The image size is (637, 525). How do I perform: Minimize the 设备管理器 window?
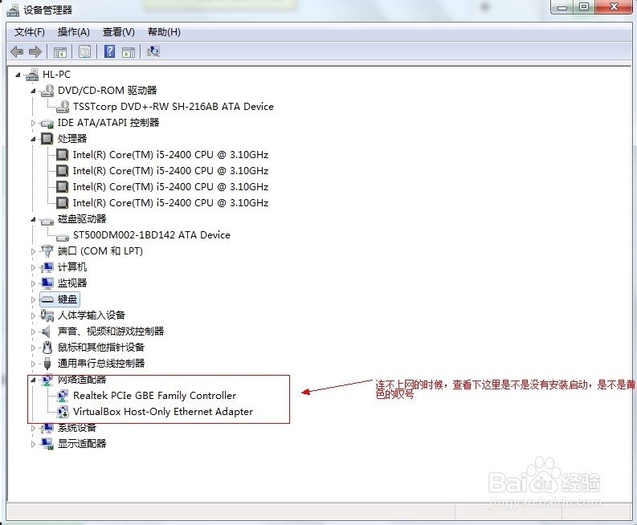[x=562, y=7]
